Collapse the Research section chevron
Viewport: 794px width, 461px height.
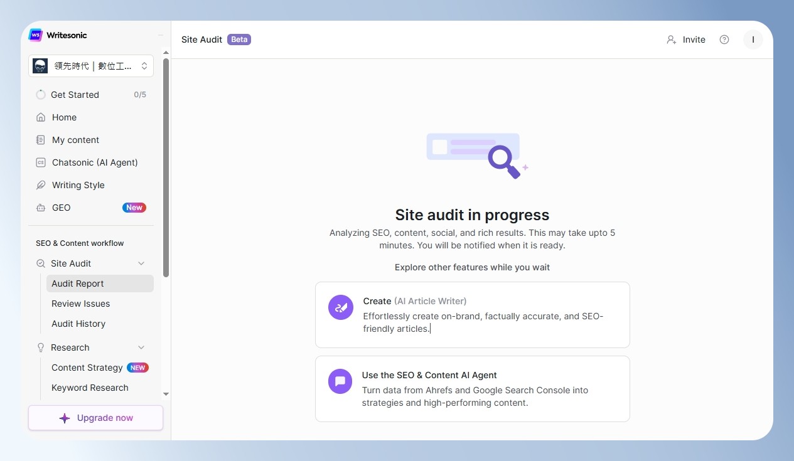(x=141, y=347)
